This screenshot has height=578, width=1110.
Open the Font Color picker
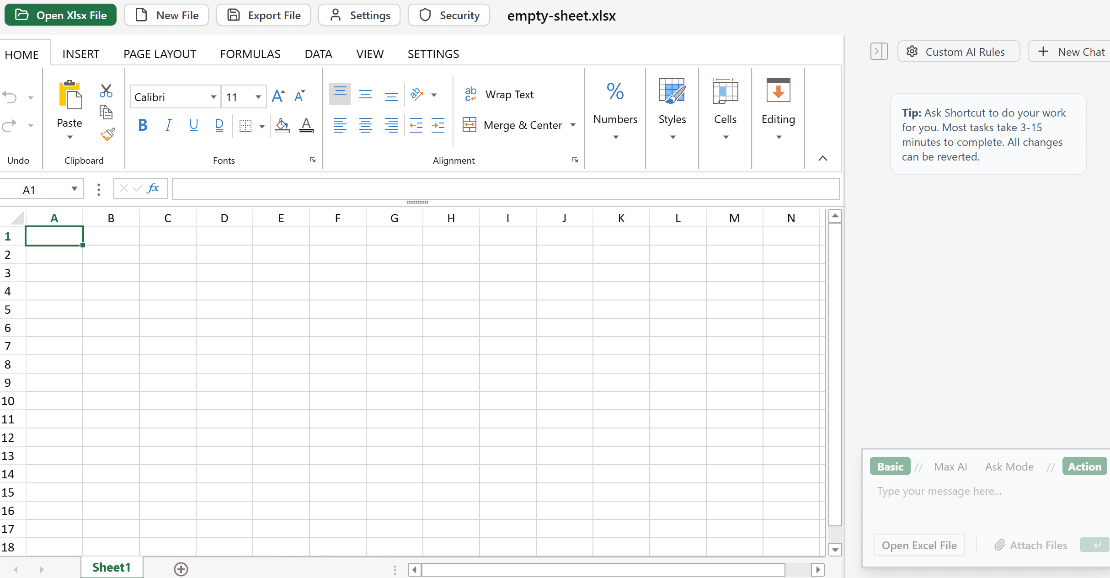coord(306,125)
